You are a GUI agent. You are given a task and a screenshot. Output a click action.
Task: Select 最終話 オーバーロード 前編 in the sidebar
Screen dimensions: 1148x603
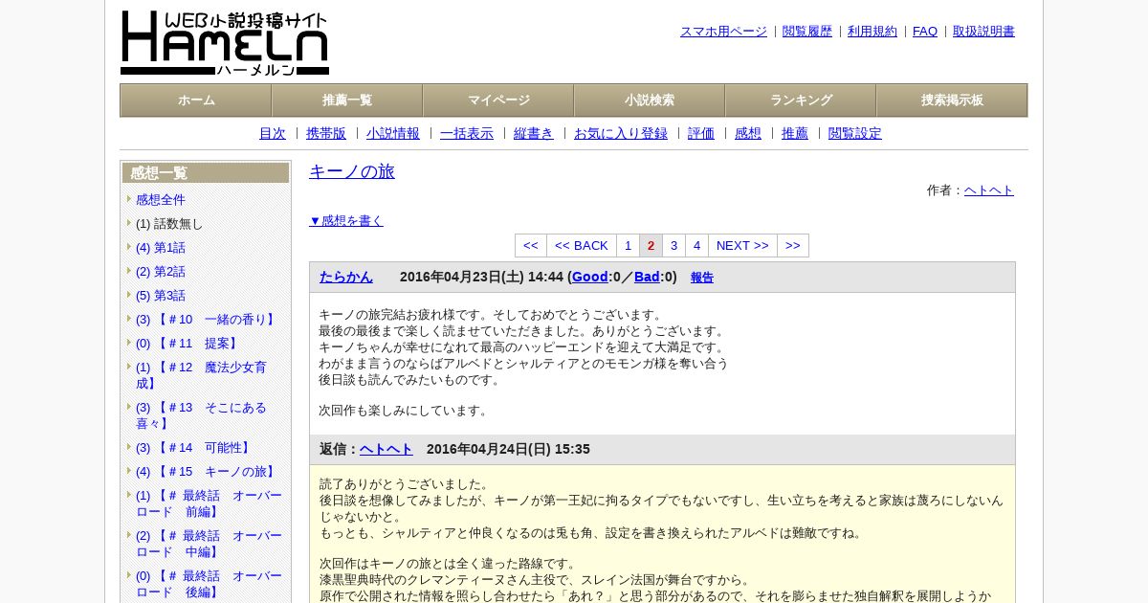[x=209, y=503]
